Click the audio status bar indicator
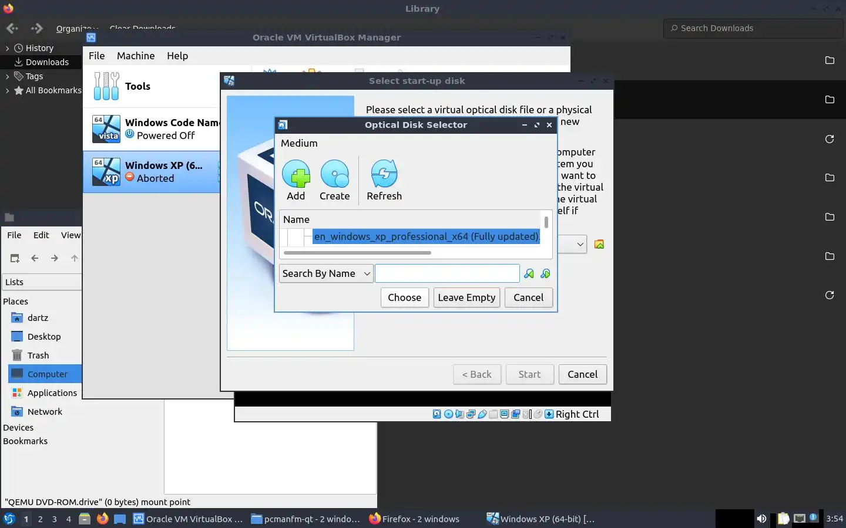 click(459, 414)
